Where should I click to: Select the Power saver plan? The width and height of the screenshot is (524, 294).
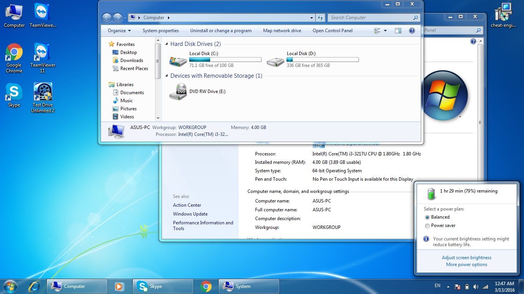(427, 226)
